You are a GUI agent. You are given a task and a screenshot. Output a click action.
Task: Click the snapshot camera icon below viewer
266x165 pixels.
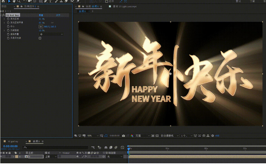(x=124, y=136)
